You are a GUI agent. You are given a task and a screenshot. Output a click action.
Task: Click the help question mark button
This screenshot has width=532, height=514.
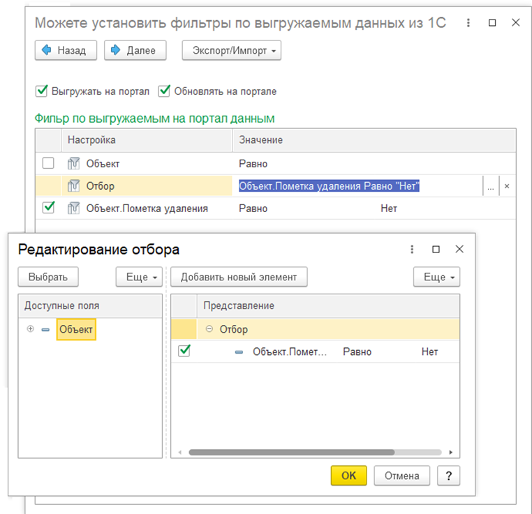[448, 476]
